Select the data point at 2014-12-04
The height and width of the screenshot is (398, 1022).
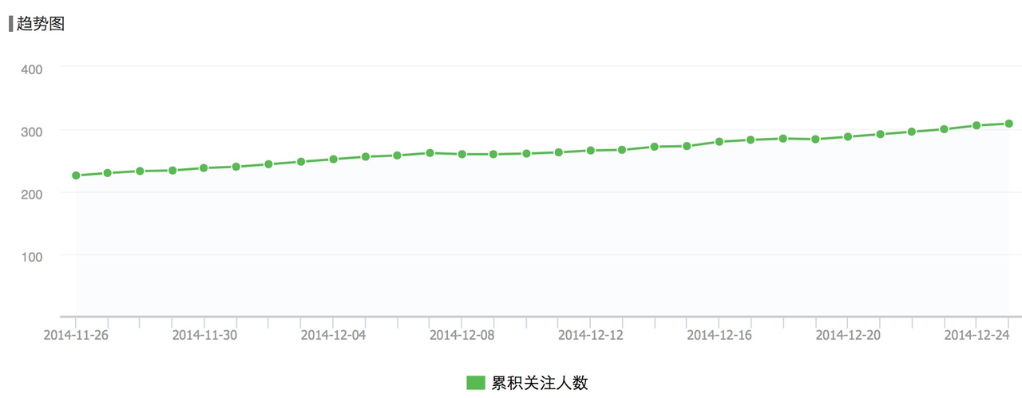[333, 160]
